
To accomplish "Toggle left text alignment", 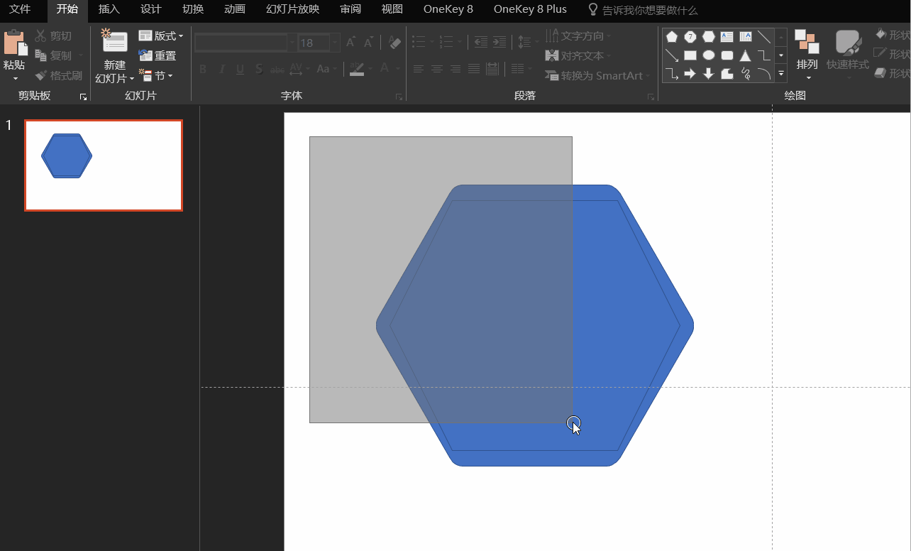I will 419,69.
